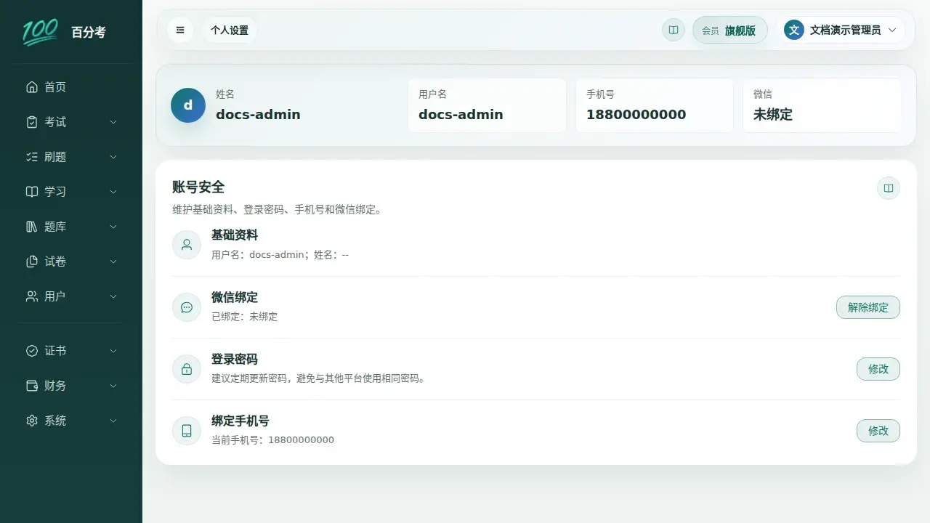Open the 系统 sidebar menu
930x523 pixels.
(x=71, y=421)
